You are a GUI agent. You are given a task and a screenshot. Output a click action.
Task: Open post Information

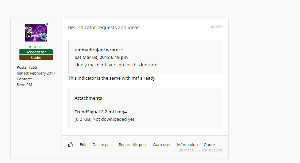tap(187, 145)
